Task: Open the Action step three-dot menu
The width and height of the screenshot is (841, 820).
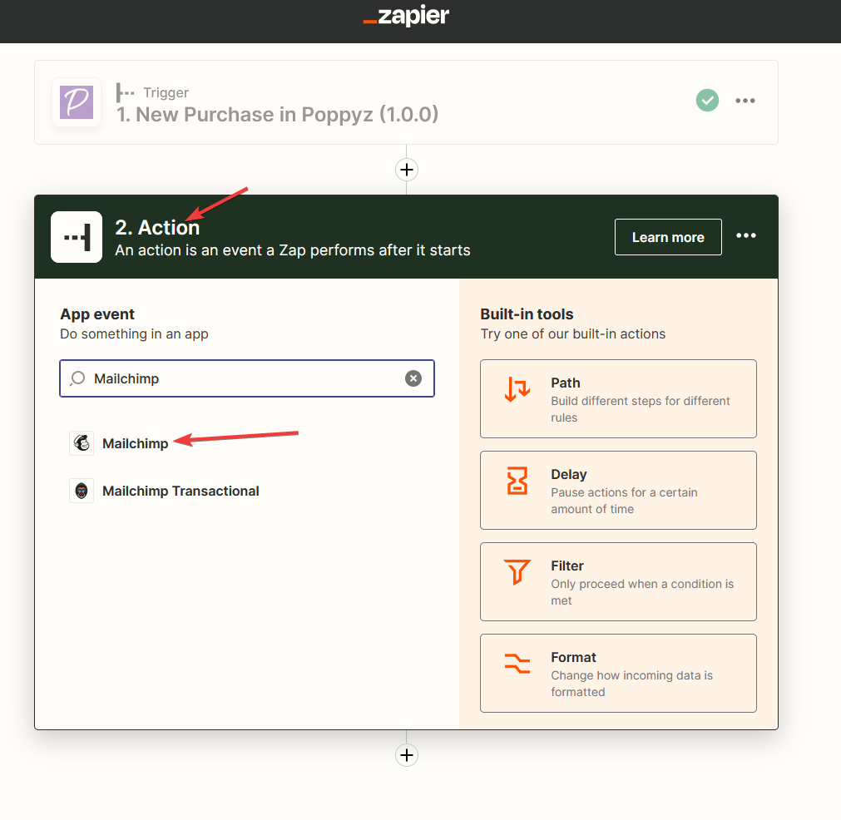Action: pos(746,236)
